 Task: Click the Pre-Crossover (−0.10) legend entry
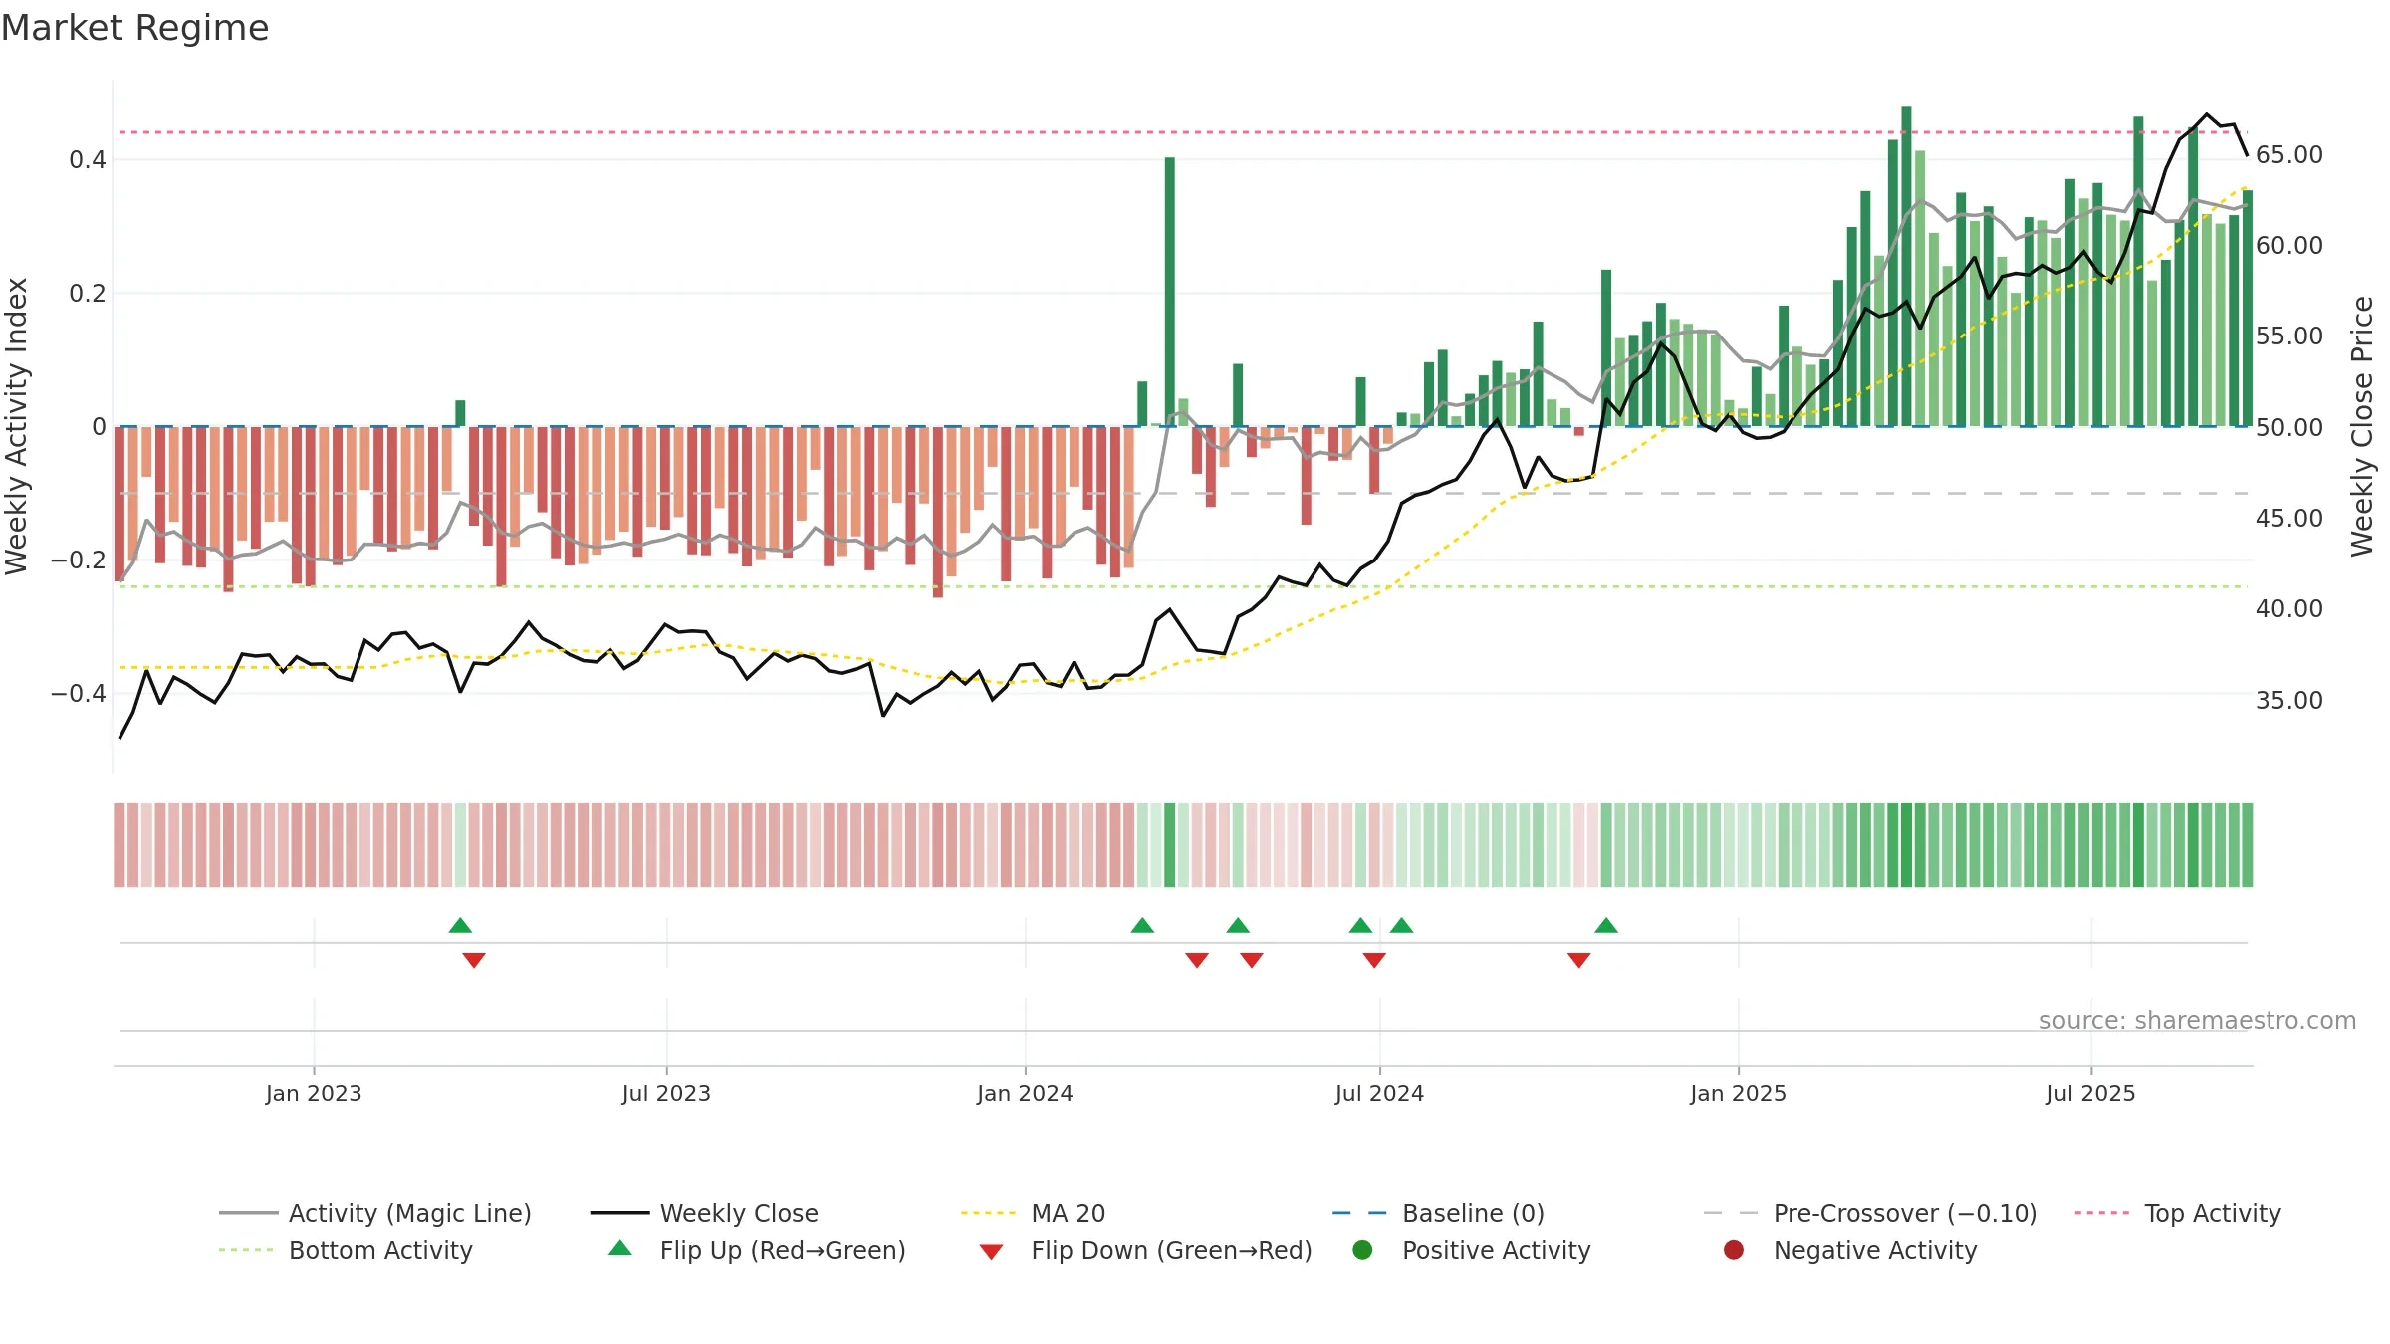1871,1213
